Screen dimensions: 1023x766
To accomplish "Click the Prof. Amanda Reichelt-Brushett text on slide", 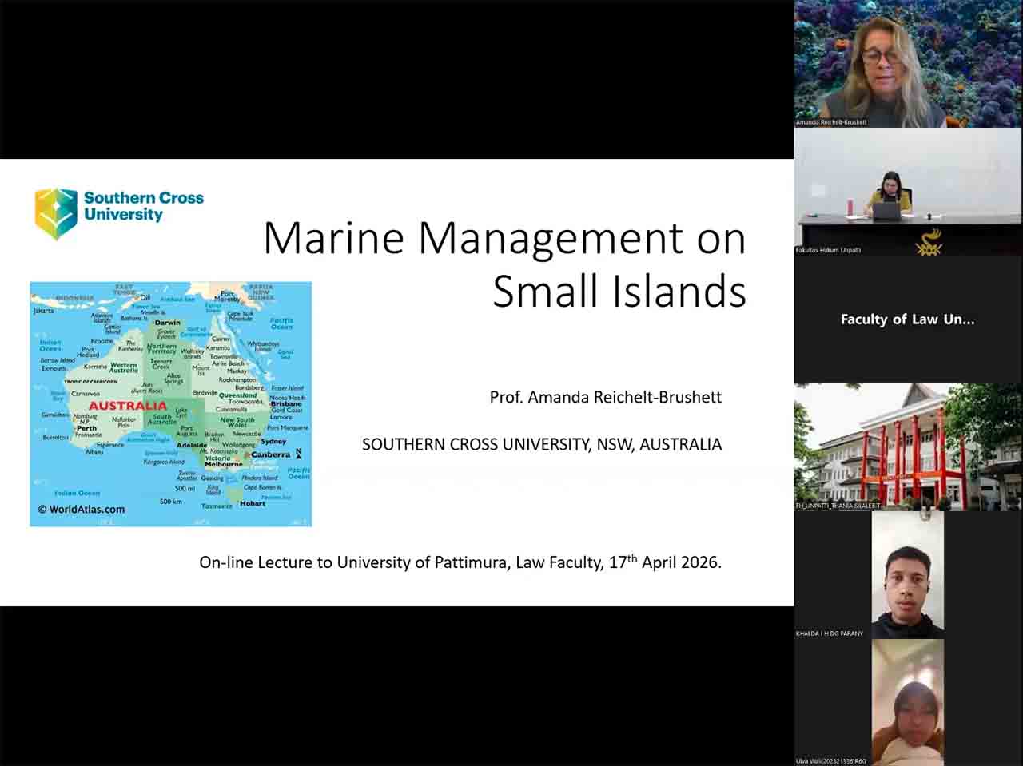I will (x=605, y=397).
